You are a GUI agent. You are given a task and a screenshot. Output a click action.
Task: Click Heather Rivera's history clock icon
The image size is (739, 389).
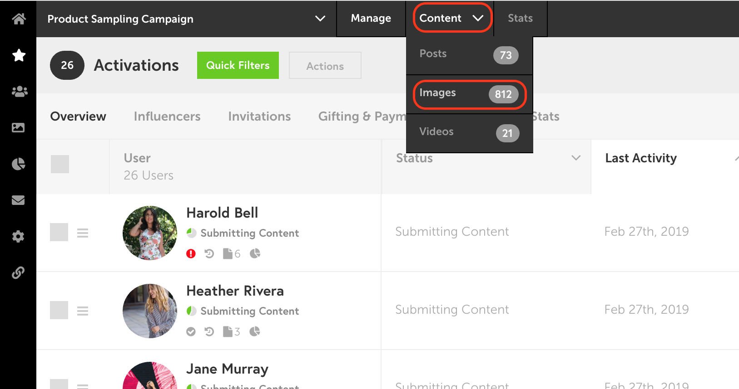(x=209, y=331)
